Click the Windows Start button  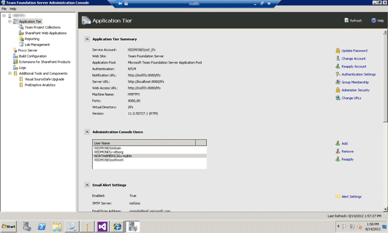pos(8,226)
